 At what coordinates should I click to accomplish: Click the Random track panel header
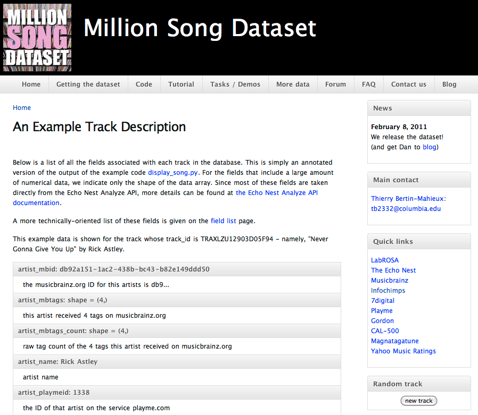419,384
